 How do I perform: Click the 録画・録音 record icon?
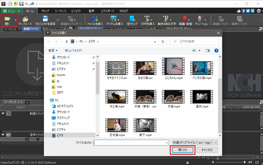pyautogui.click(x=185, y=21)
